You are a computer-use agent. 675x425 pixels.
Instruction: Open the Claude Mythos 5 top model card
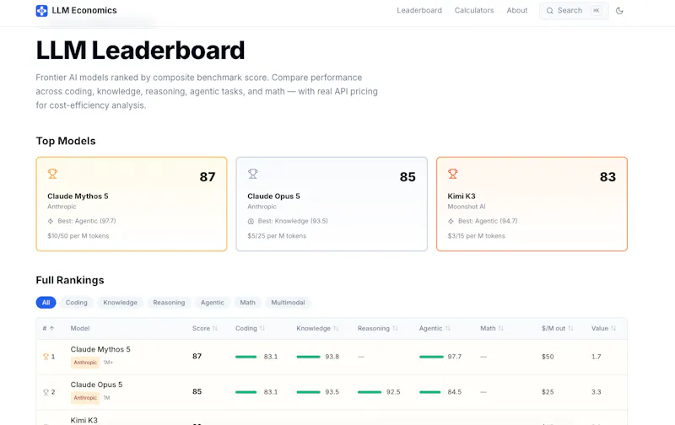click(x=132, y=204)
